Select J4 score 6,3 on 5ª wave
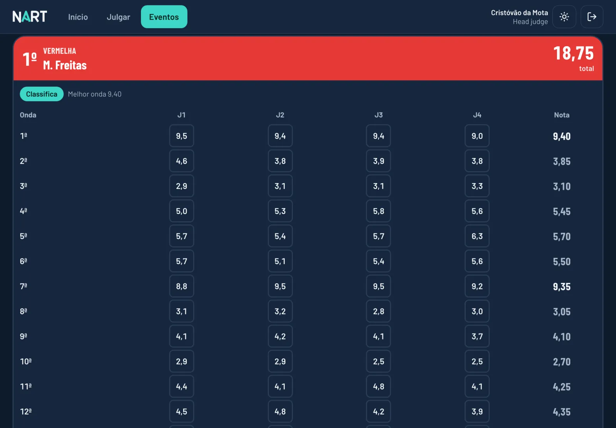616x428 pixels. click(x=477, y=236)
